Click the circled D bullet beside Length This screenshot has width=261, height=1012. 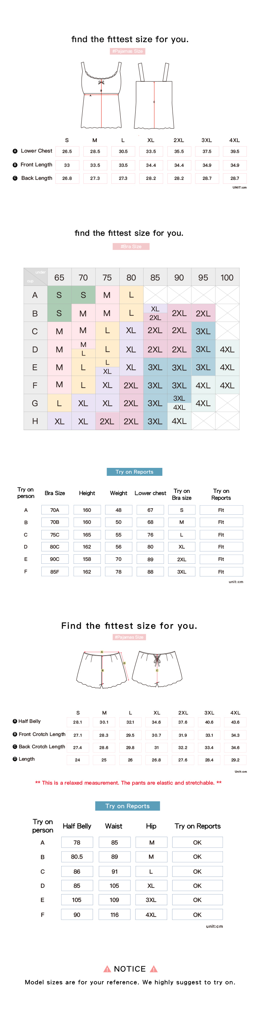click(x=15, y=759)
